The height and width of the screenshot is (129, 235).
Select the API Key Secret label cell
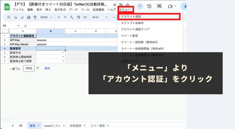[23, 44]
